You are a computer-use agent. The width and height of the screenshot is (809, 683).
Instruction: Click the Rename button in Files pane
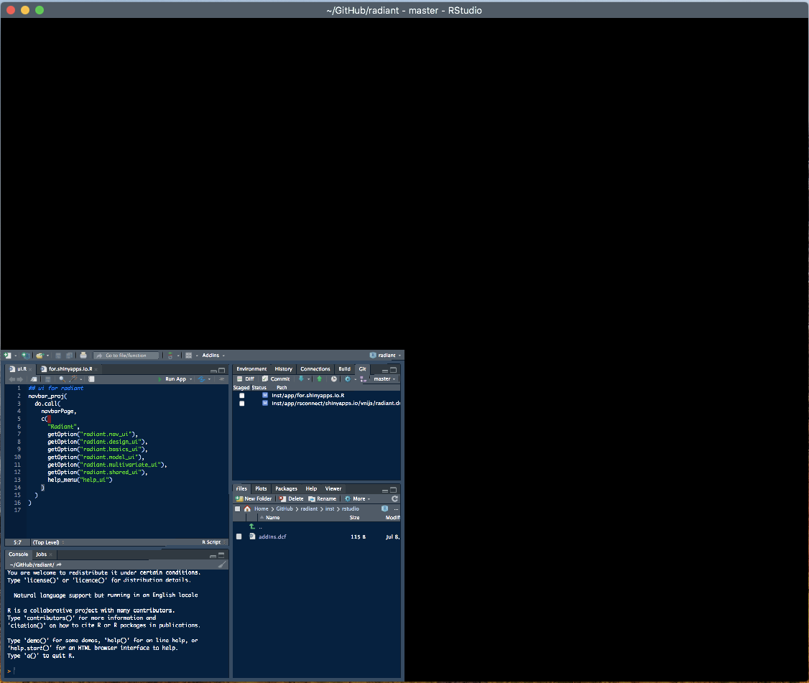tap(323, 499)
